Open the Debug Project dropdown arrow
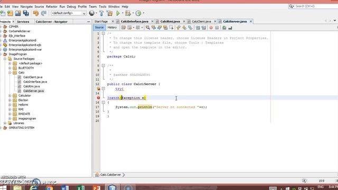The image size is (338, 190). tap(133, 13)
